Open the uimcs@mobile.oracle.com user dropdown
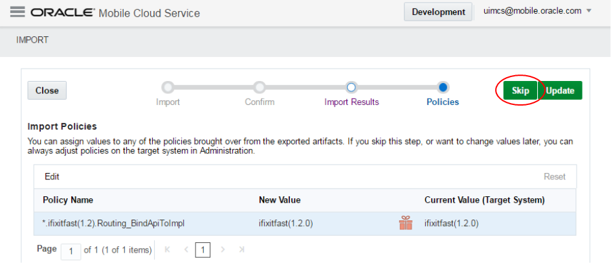This screenshot has height=263, width=611. (537, 12)
